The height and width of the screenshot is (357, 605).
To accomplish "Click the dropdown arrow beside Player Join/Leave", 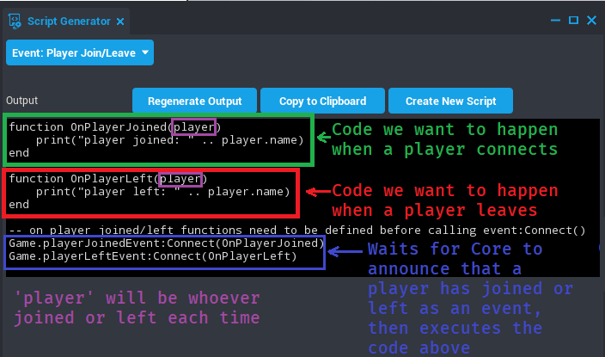I will [144, 52].
